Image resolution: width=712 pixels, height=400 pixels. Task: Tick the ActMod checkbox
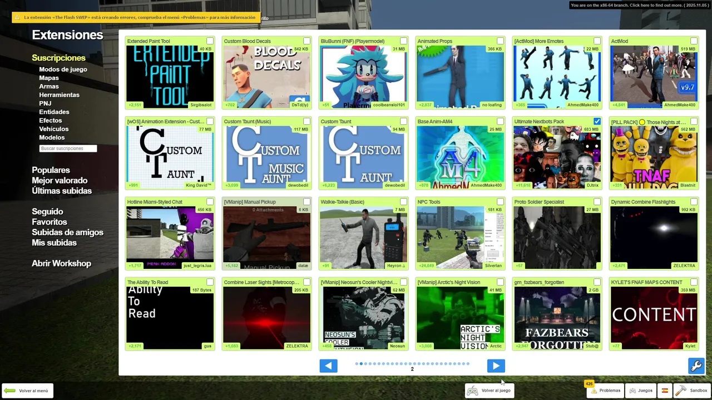coord(694,41)
